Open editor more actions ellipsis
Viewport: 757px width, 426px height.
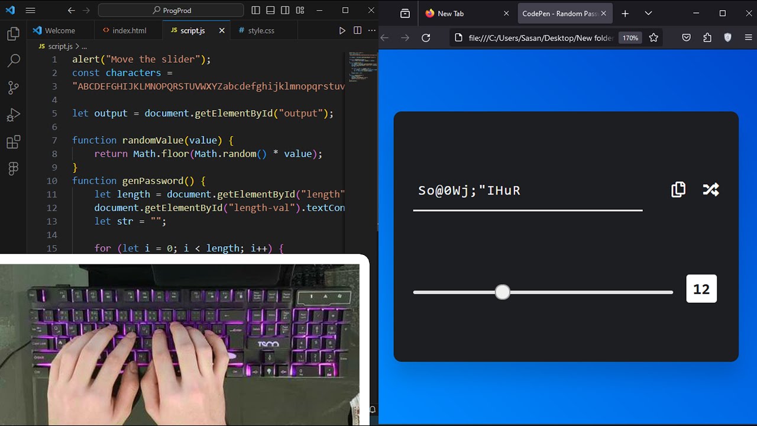point(372,30)
